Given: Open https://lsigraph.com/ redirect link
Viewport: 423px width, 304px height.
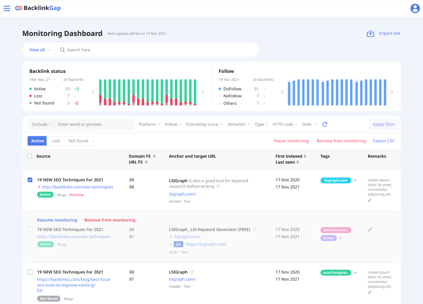Looking at the screenshot, I should 206,244.
